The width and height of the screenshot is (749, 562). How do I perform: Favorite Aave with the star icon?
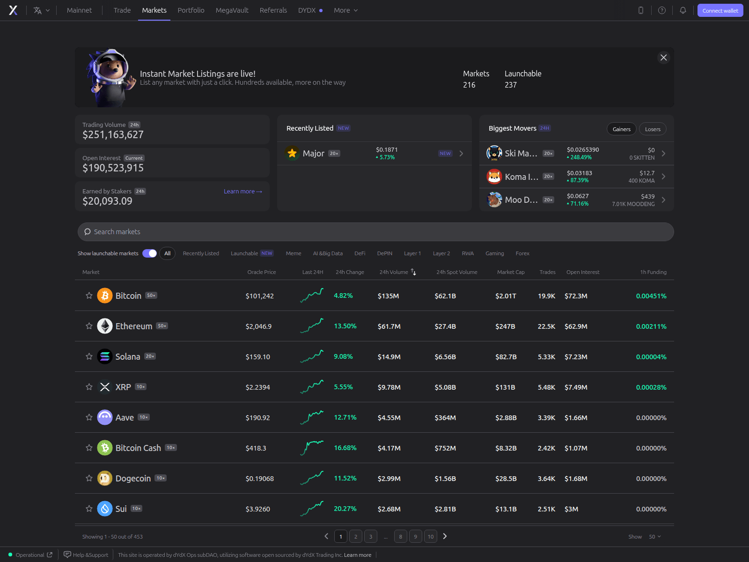click(89, 417)
